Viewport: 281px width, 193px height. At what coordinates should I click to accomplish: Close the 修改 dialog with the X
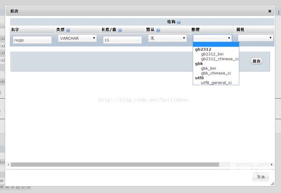pos(270,11)
